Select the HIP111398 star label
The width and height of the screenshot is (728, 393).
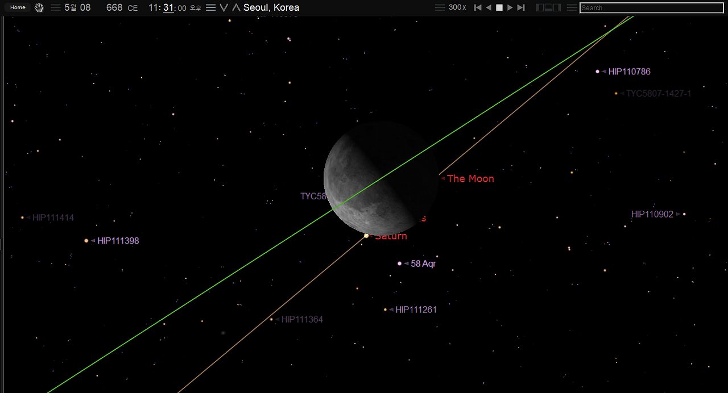pyautogui.click(x=118, y=241)
